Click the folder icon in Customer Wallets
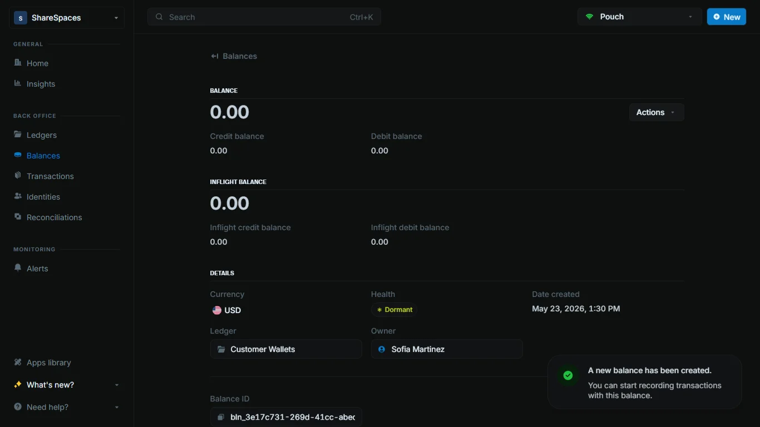The image size is (760, 427). 221,349
